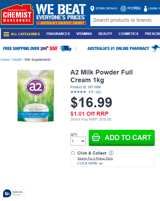Add product to cart
Image resolution: width=160 pixels, height=201 pixels.
pos(122,138)
